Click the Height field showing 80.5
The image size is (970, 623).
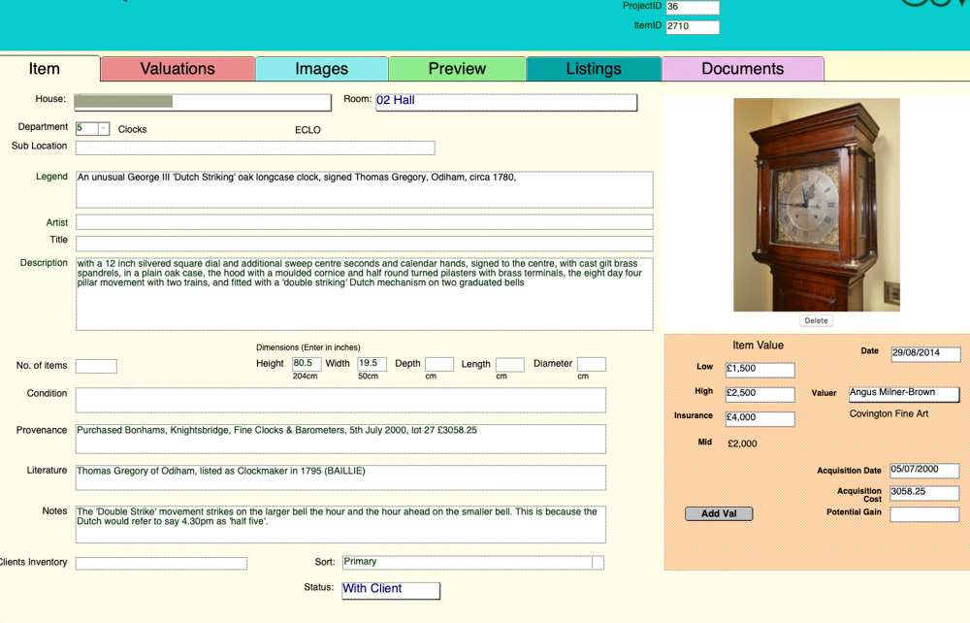click(305, 363)
